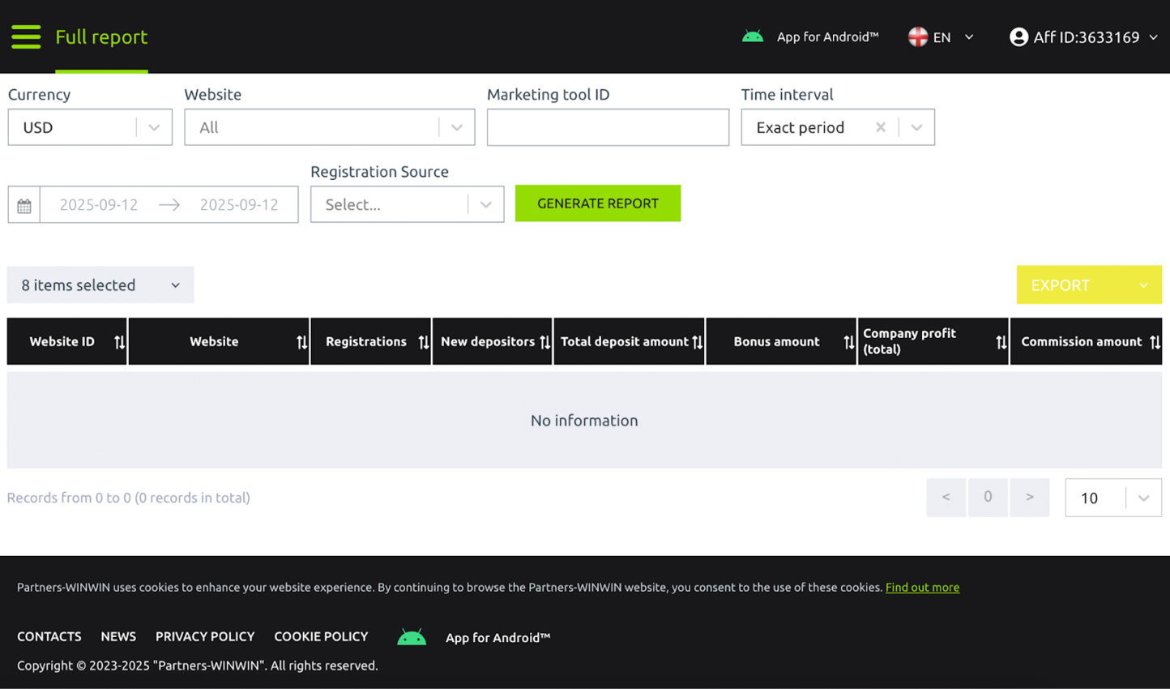Image resolution: width=1170 pixels, height=689 pixels.
Task: Clear the Exact period selection with X
Action: click(x=881, y=127)
